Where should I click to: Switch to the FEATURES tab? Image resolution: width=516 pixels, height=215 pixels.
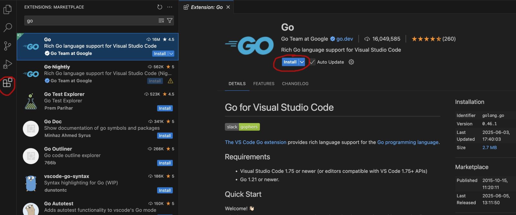pos(264,84)
